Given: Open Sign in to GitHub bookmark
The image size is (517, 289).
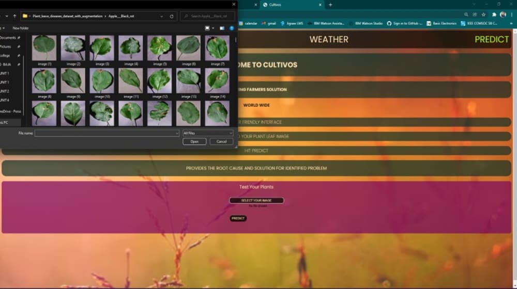Looking at the screenshot, I should (405, 23).
